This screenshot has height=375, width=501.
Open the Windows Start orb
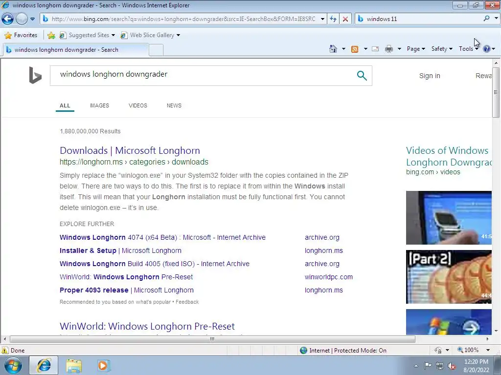tap(13, 365)
